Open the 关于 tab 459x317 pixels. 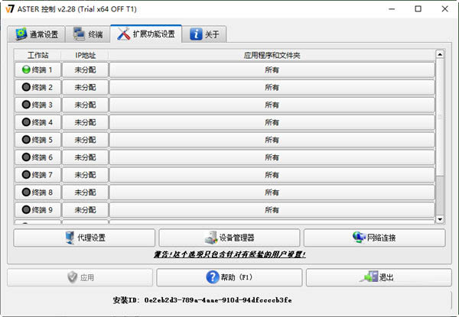tap(205, 34)
